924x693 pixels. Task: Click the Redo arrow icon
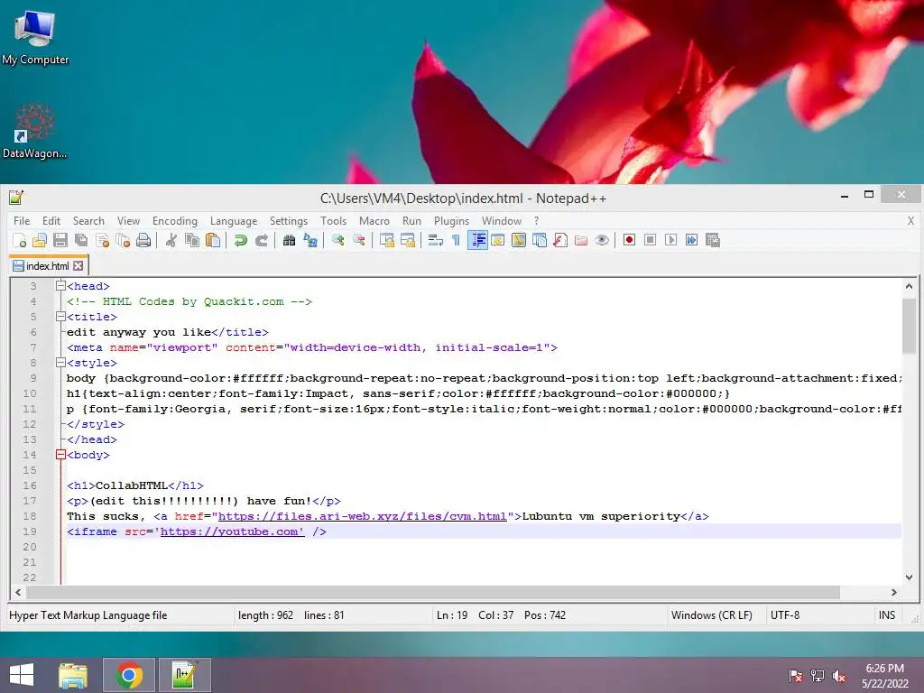tap(261, 240)
